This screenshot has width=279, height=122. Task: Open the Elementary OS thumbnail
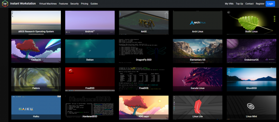198,51
